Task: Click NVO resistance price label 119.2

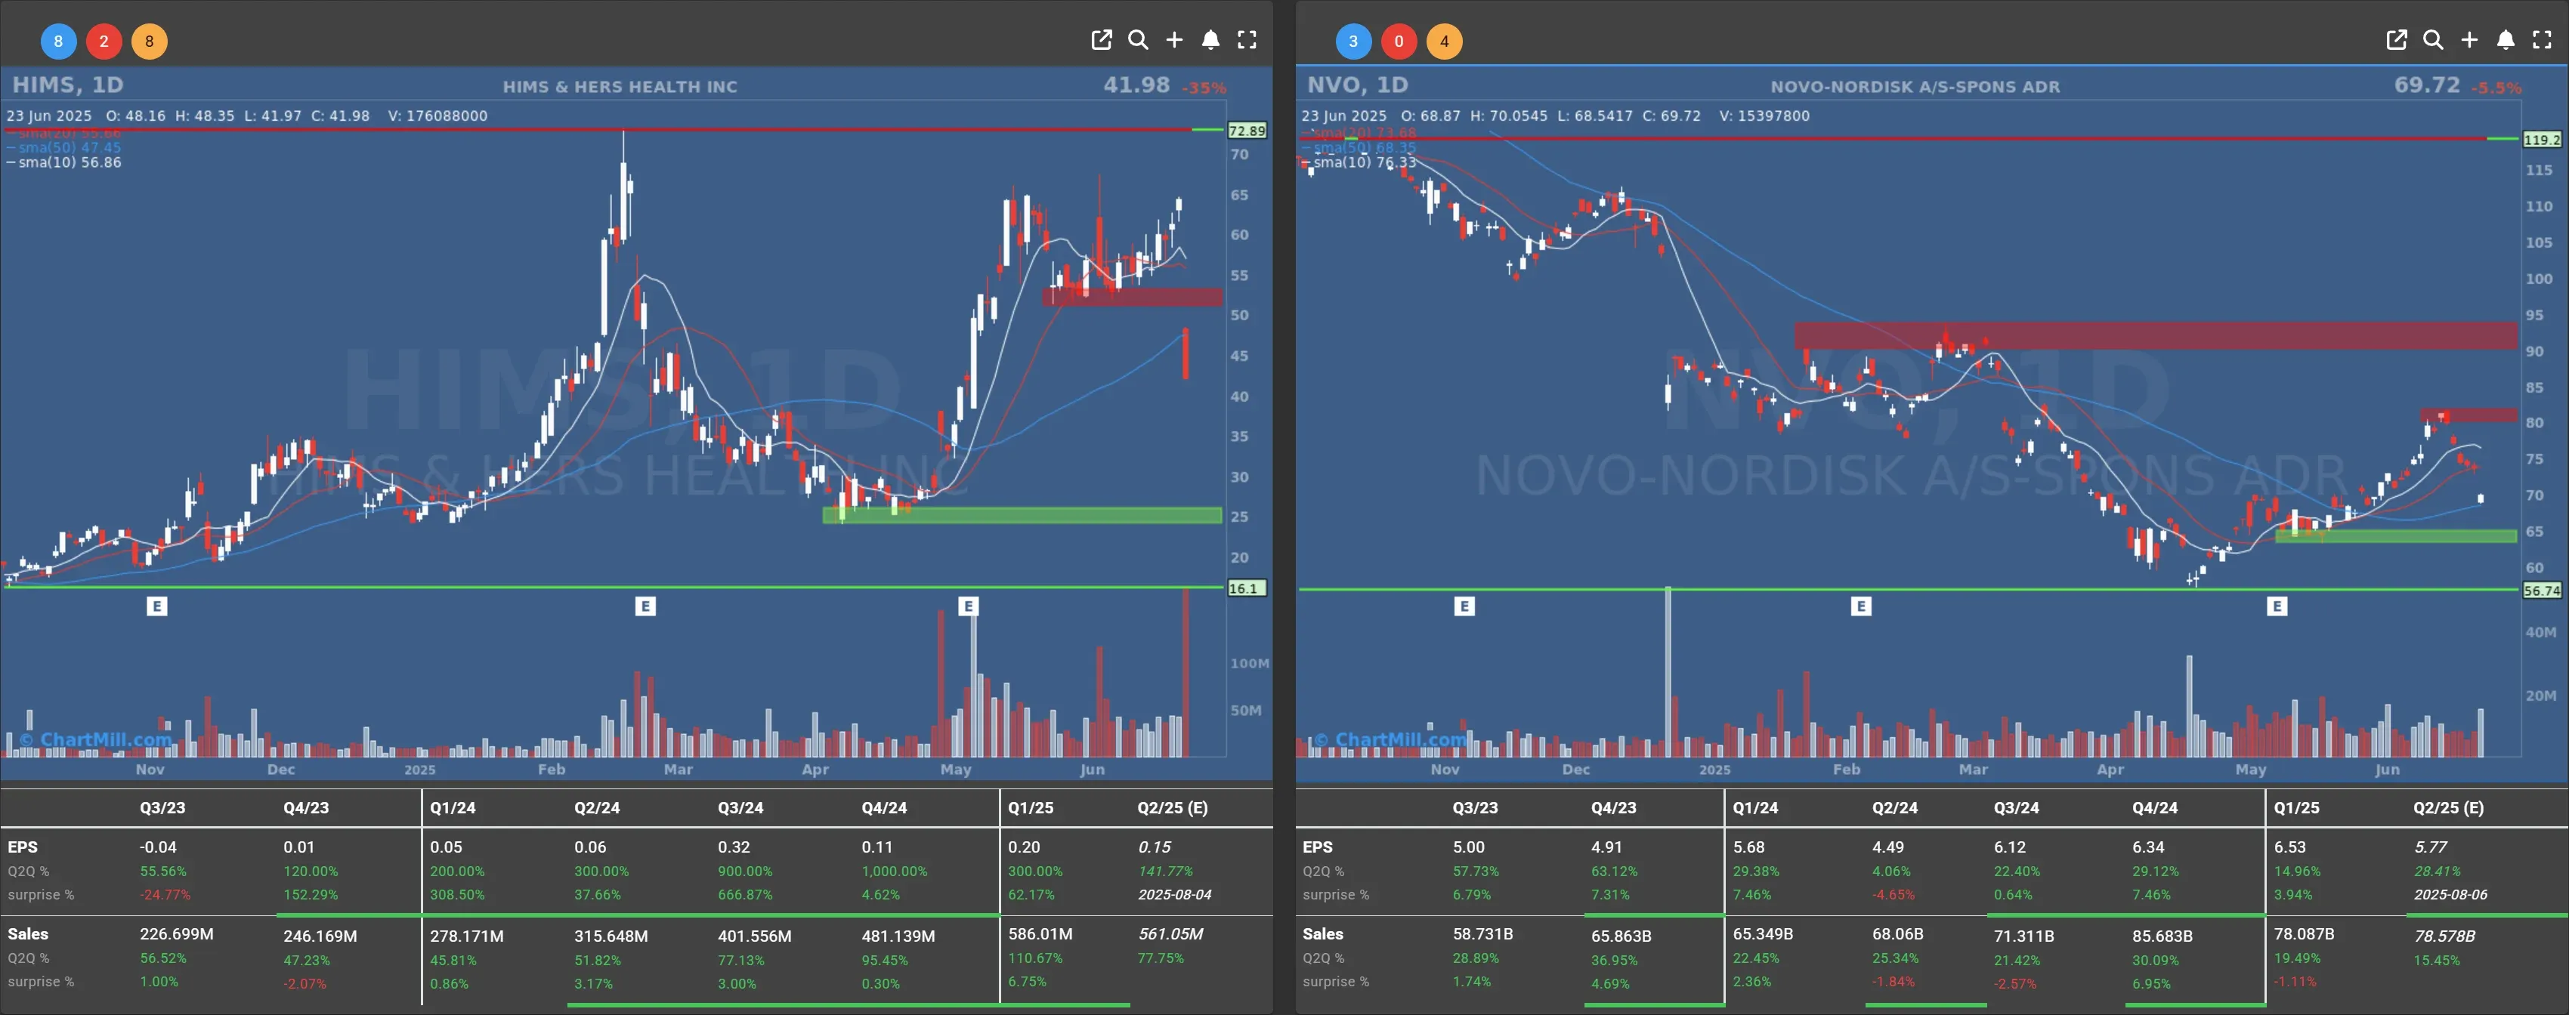Action: [x=2542, y=140]
